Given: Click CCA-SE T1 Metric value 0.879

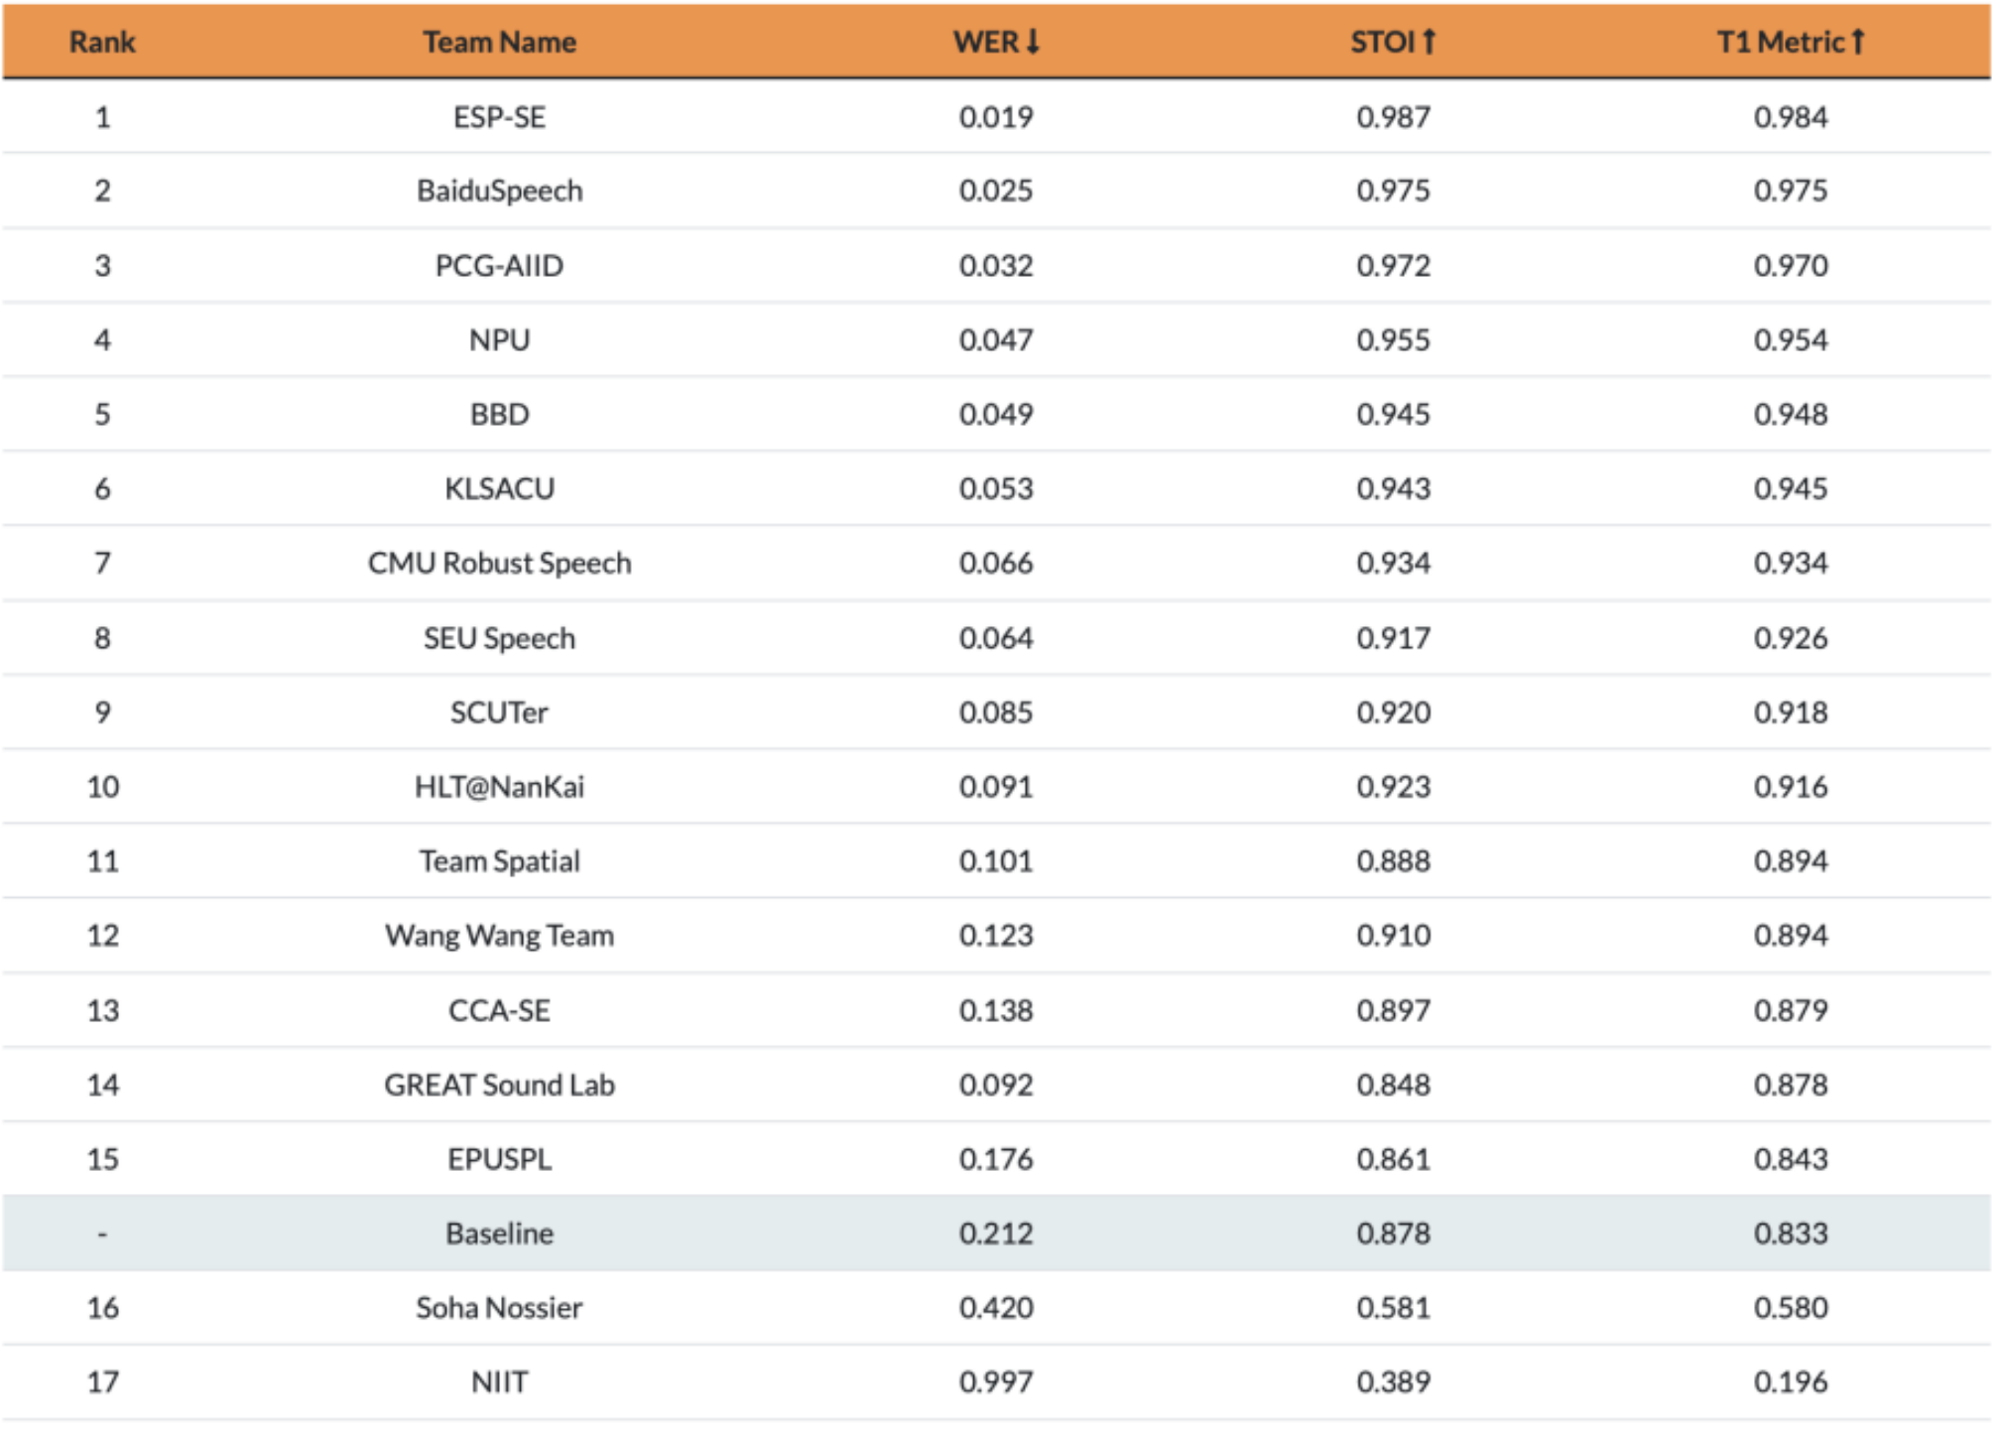Looking at the screenshot, I should [1791, 1010].
